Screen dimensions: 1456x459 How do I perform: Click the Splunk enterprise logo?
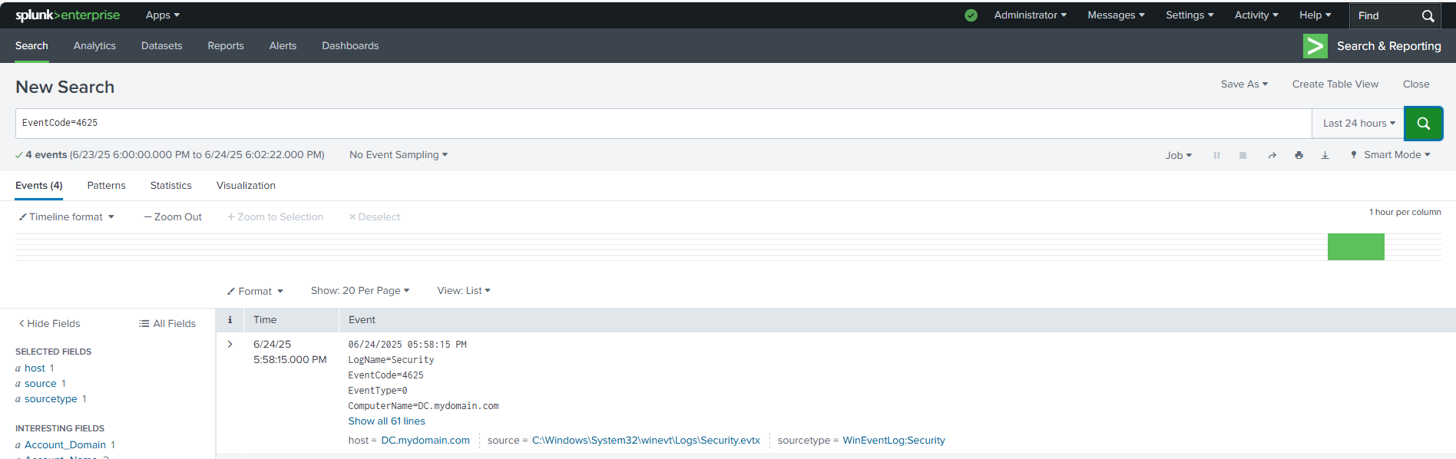click(x=68, y=15)
